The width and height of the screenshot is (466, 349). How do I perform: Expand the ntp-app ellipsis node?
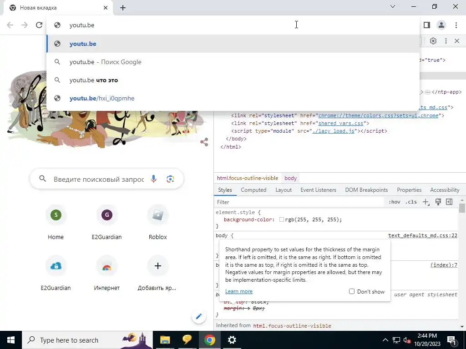coord(427,92)
